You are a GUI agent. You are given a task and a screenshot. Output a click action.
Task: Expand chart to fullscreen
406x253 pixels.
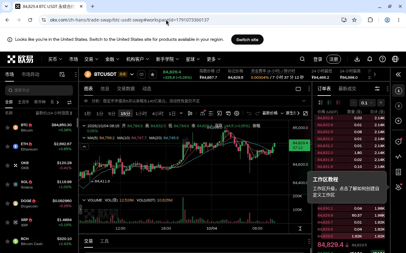[x=305, y=113]
